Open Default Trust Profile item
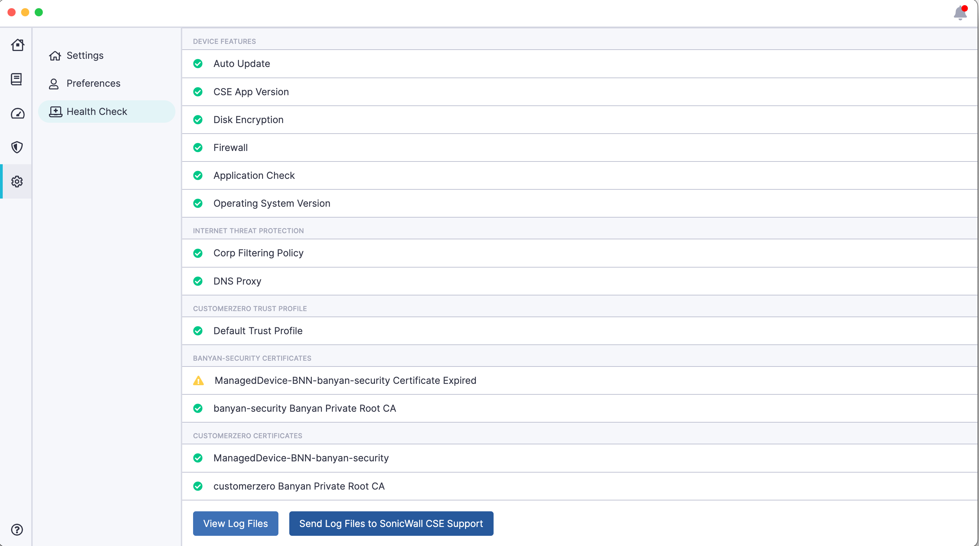Viewport: 979px width, 546px height. [258, 331]
